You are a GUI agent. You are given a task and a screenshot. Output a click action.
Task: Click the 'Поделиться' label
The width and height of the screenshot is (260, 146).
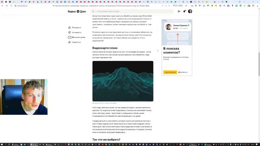76,42
